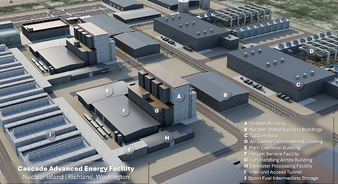
Task: Click 'Reactor Building' legend entry
Action: 265,124
